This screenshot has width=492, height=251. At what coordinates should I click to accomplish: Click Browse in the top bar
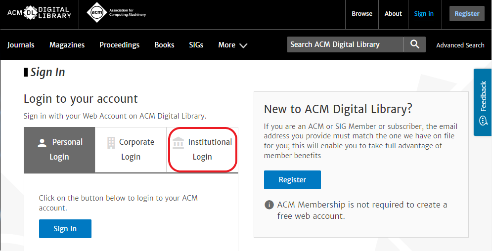362,14
